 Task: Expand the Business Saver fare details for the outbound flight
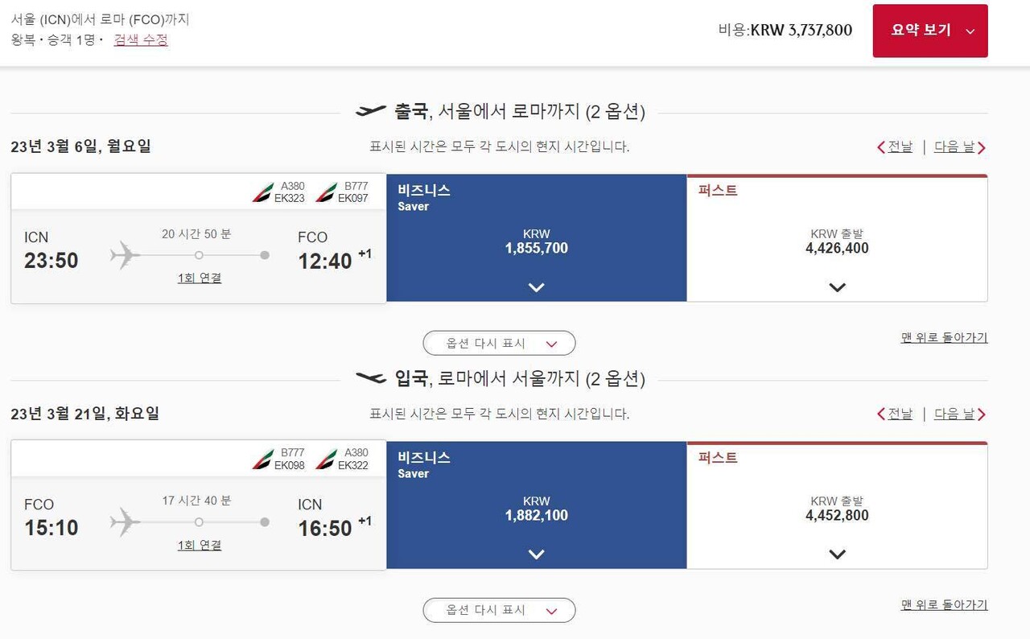tap(535, 287)
